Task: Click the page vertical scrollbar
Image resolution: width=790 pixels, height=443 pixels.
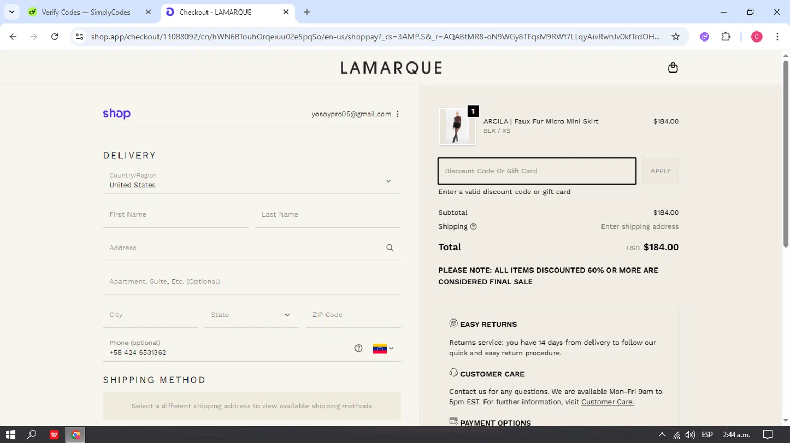Action: 786,154
